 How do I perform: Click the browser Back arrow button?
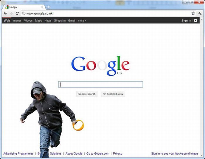(x=5, y=13)
